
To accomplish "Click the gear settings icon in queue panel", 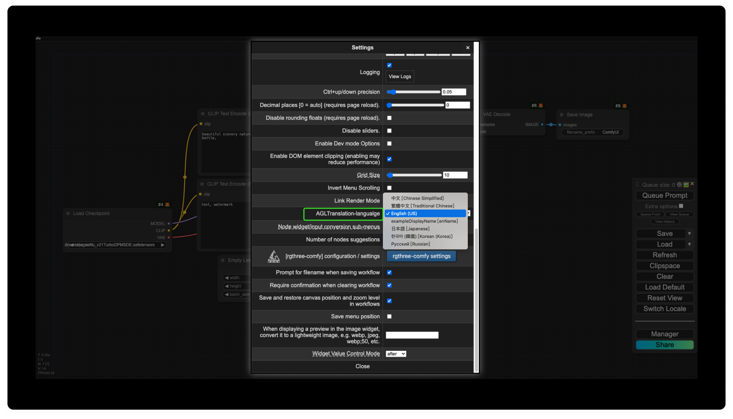I will point(679,185).
